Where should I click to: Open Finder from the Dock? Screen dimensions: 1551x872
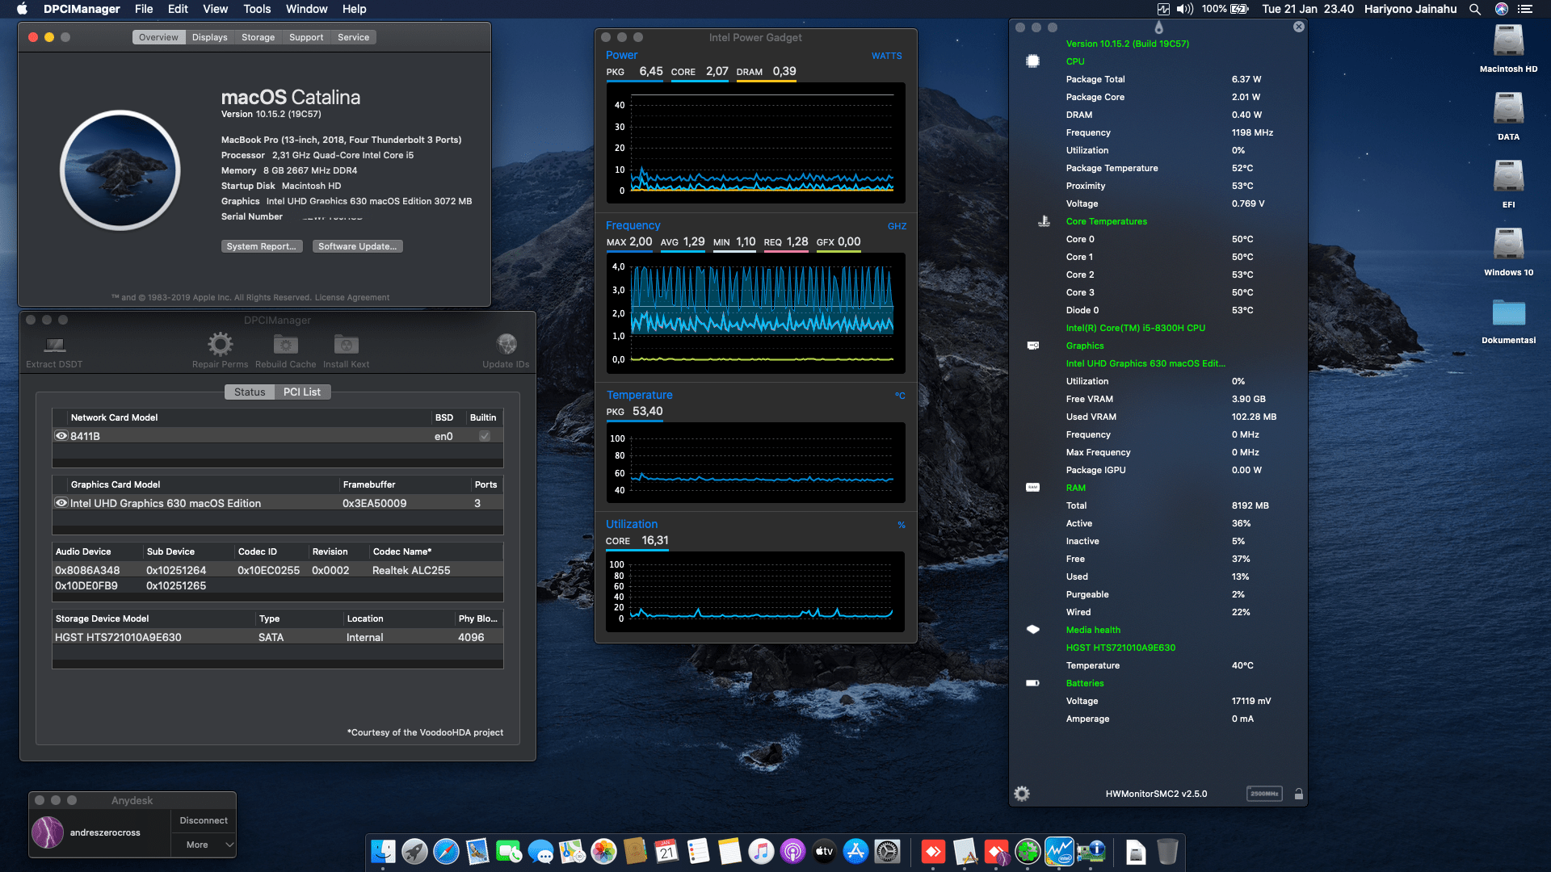coord(383,851)
